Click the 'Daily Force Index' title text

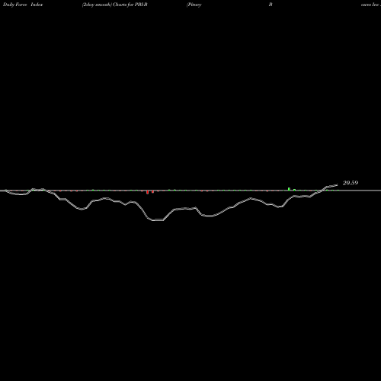(x=23, y=5)
